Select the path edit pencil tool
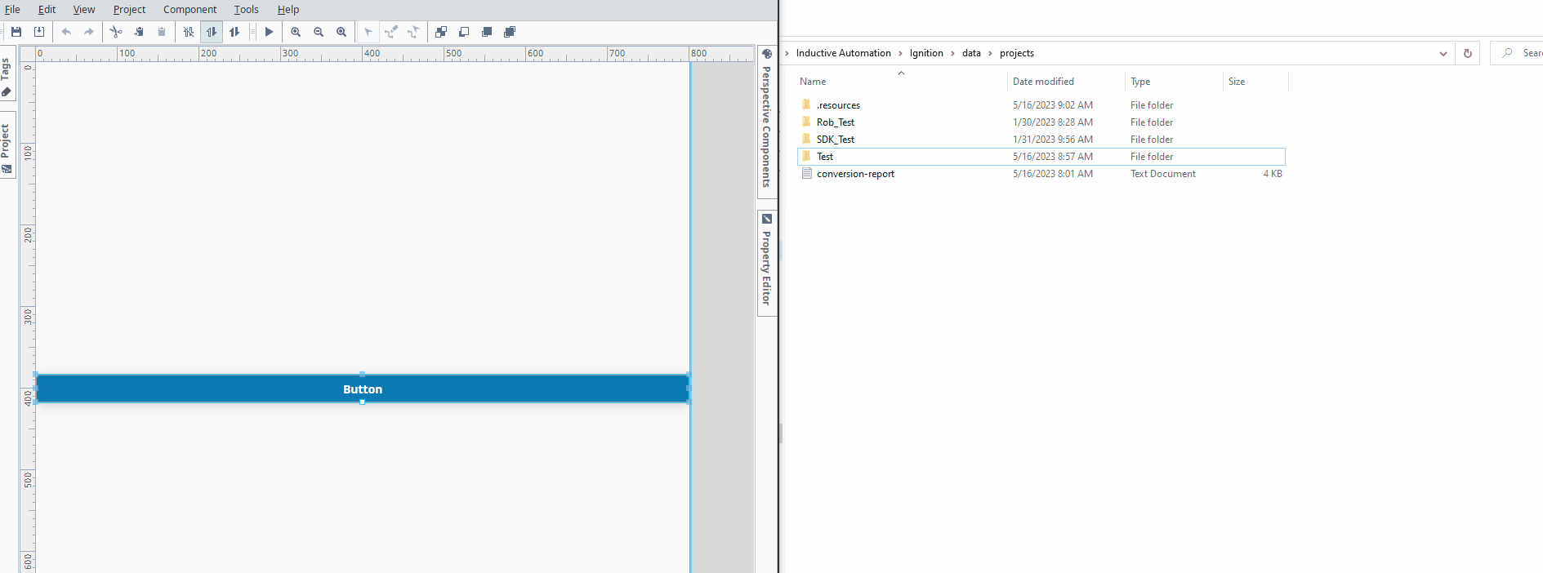This screenshot has height=573, width=1543. (391, 32)
